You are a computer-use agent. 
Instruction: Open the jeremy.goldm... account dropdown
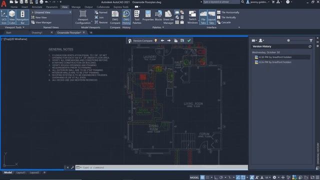258,2
